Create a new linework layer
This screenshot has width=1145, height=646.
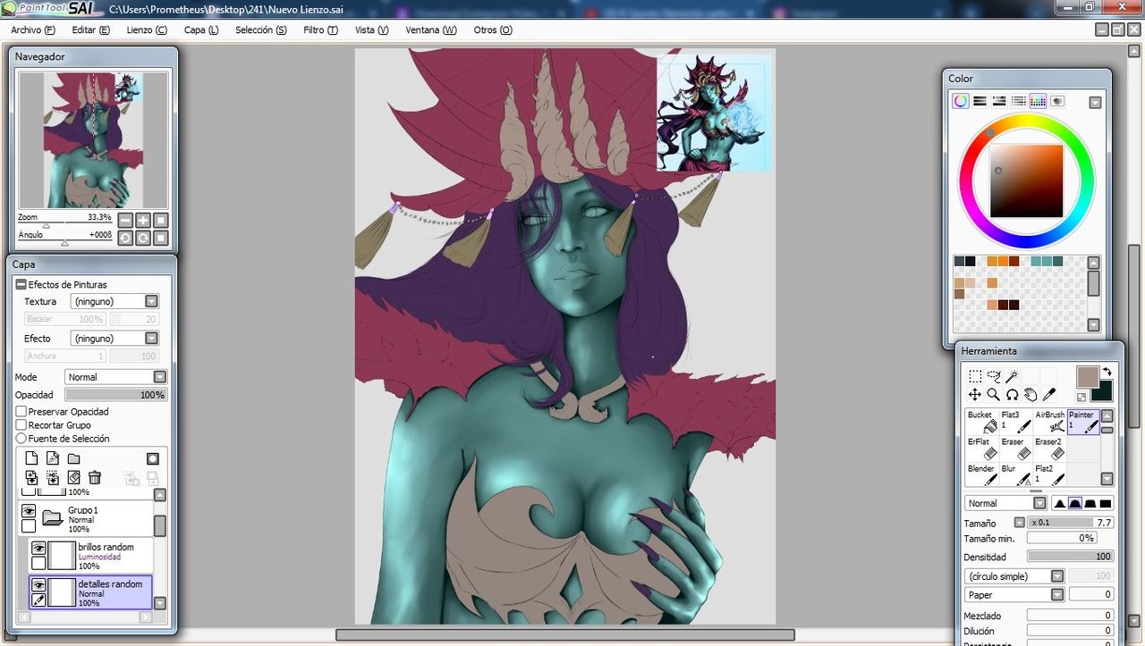(53, 458)
